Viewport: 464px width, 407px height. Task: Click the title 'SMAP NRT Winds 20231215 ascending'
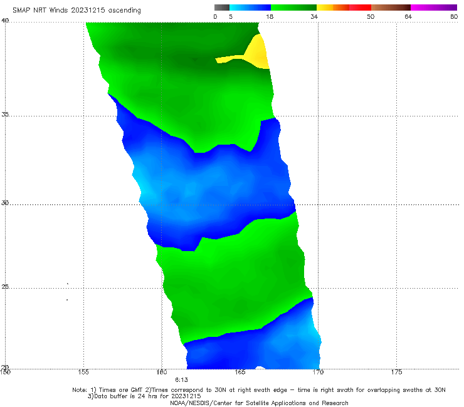pyautogui.click(x=76, y=10)
